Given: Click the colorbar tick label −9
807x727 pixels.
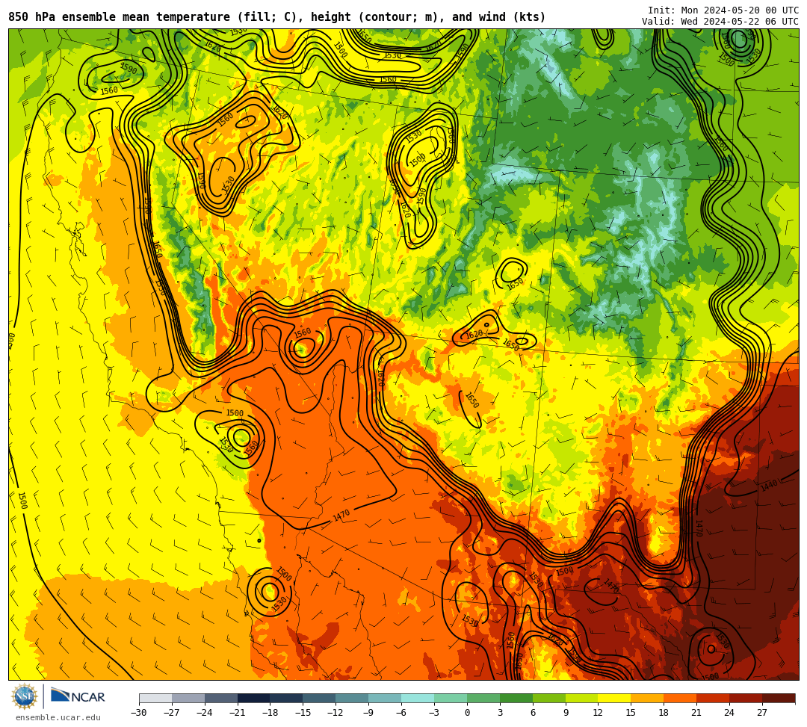Looking at the screenshot, I should (369, 713).
